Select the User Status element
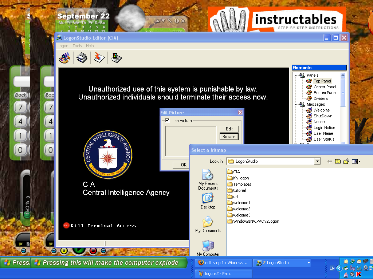The height and width of the screenshot is (279, 373). pyautogui.click(x=324, y=139)
